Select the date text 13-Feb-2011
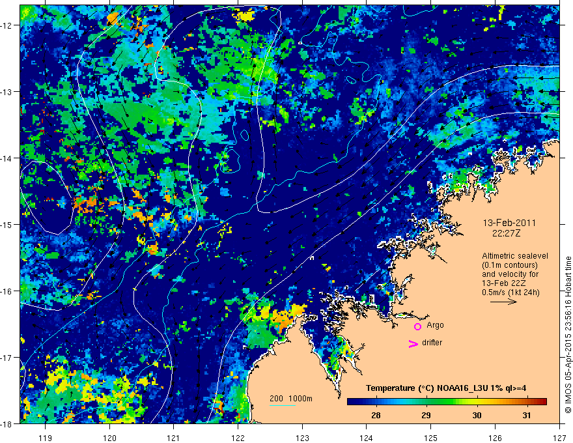 coord(509,223)
